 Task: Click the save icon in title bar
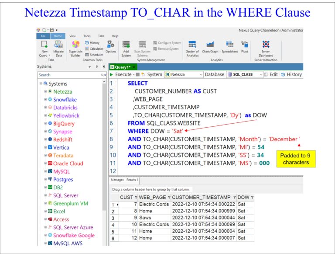(x=52, y=30)
